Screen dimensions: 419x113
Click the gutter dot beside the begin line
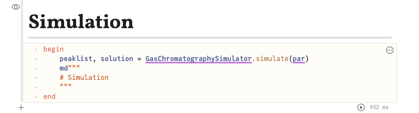(x=36, y=49)
